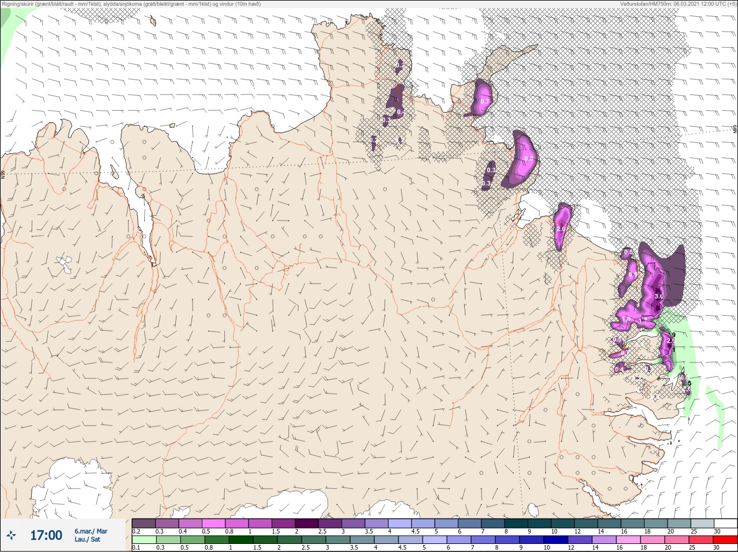Click the 17:00 forecast time label
Image resolution: width=738 pixels, height=552 pixels.
[x=46, y=535]
